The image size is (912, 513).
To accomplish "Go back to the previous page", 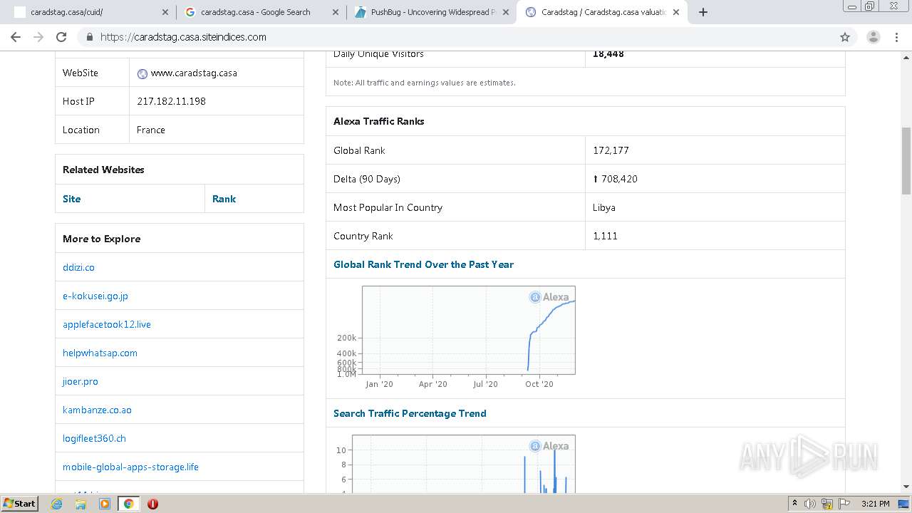I will 16,37.
